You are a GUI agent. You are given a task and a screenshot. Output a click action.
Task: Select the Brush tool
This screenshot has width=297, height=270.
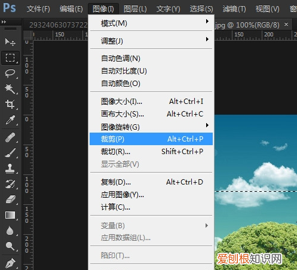pos(10,153)
